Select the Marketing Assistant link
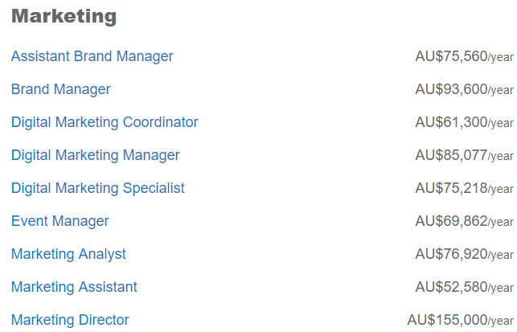This screenshot has height=332, width=517. pos(74,287)
